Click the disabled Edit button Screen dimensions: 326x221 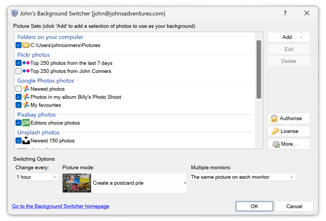289,49
